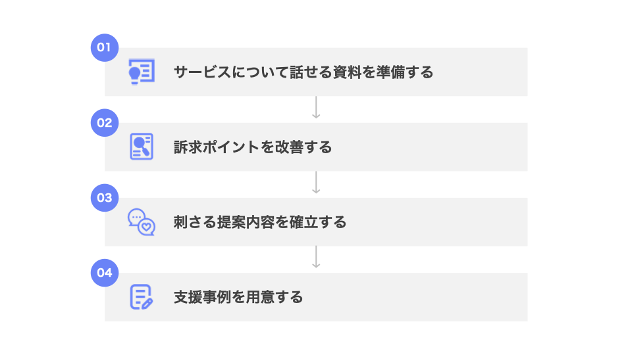632x355 pixels.
Task: Click the 刺さる提案内容を確立する text
Action: click(260, 222)
